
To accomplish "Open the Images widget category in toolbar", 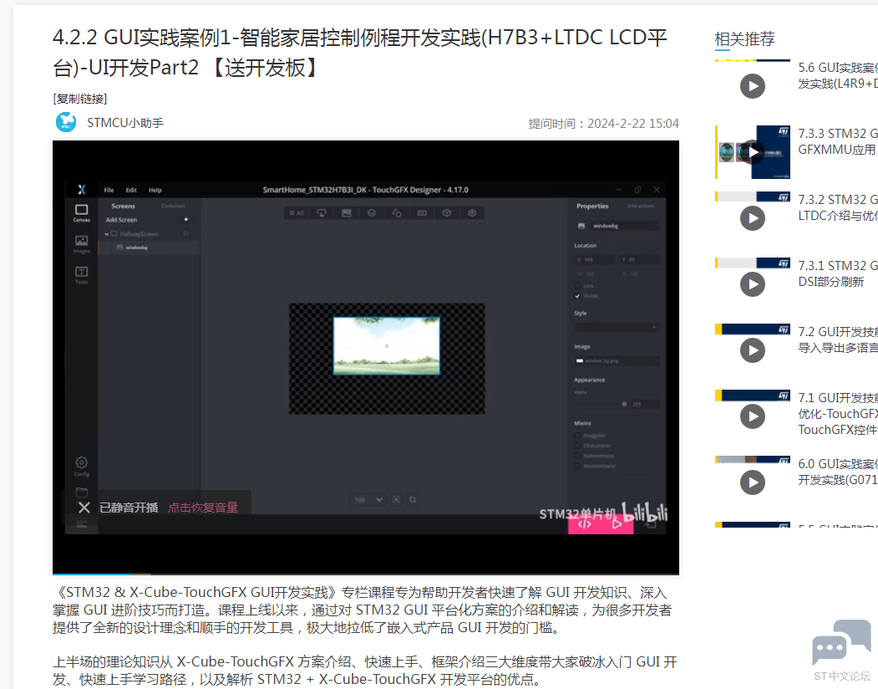I will coord(347,213).
